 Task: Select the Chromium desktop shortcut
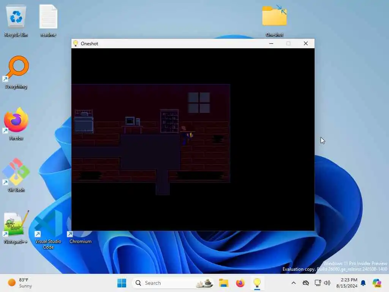tap(81, 230)
